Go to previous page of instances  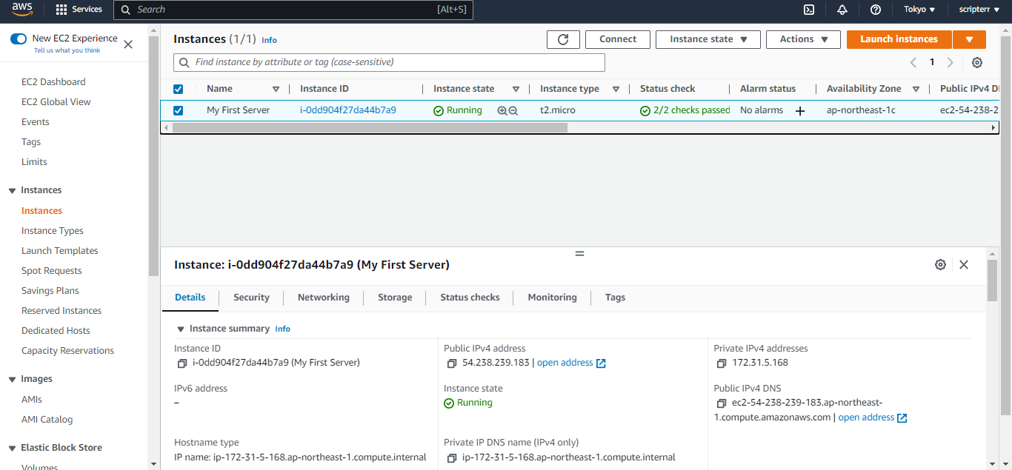click(913, 63)
